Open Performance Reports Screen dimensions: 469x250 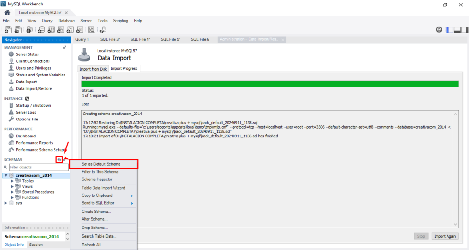point(34,143)
